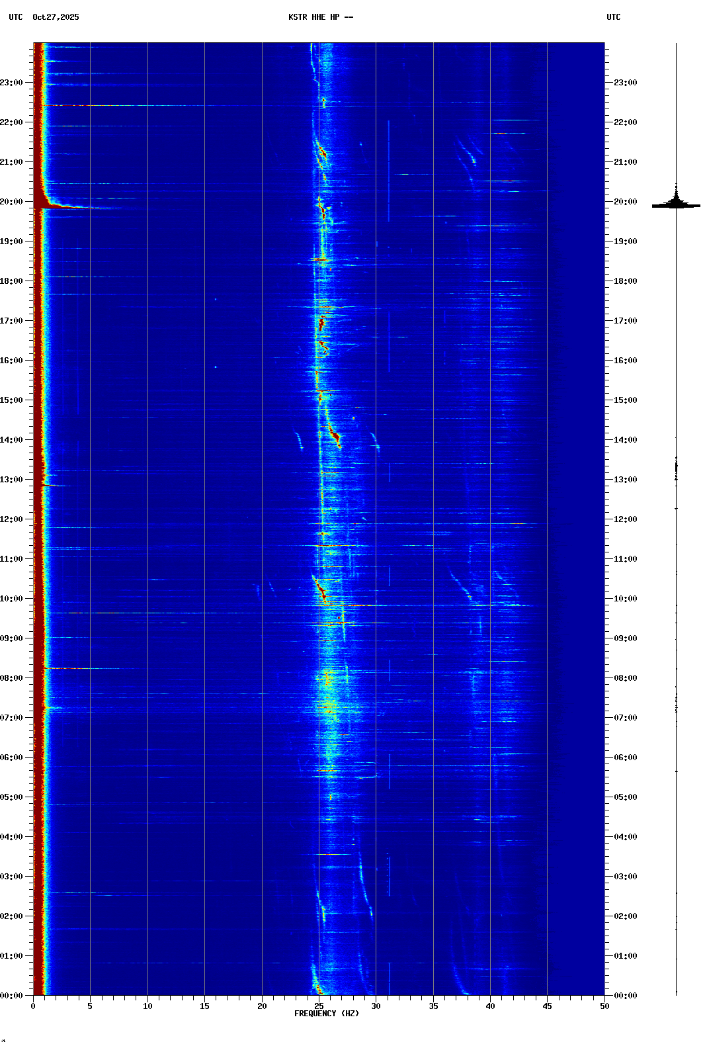This screenshot has height=1048, width=705.
Task: Click the 50 Hz frequency axis tick label
Action: 604,1006
